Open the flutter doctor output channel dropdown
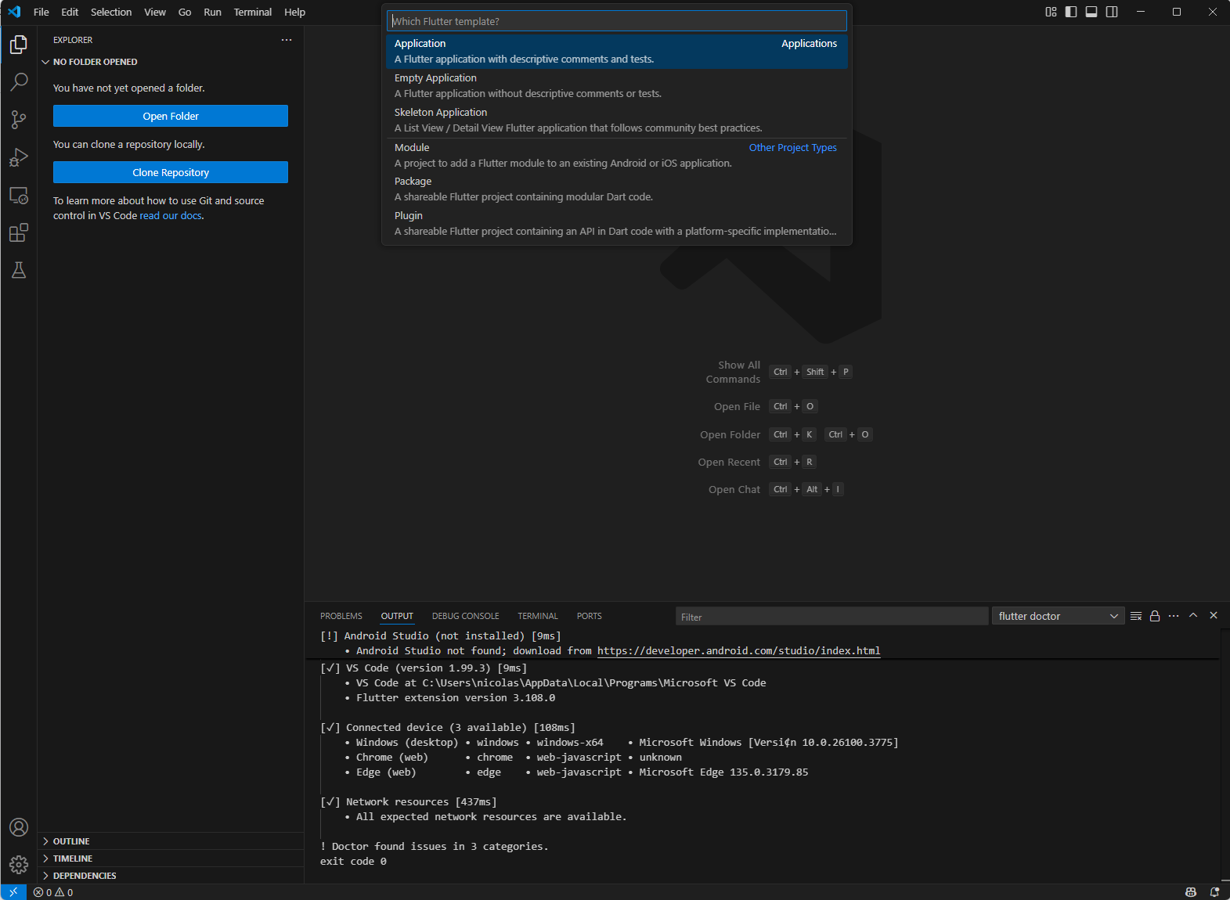 [1058, 616]
